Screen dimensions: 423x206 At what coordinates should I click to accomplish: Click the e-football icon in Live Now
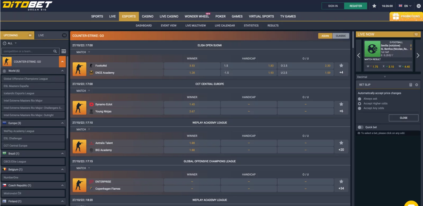coord(372,49)
